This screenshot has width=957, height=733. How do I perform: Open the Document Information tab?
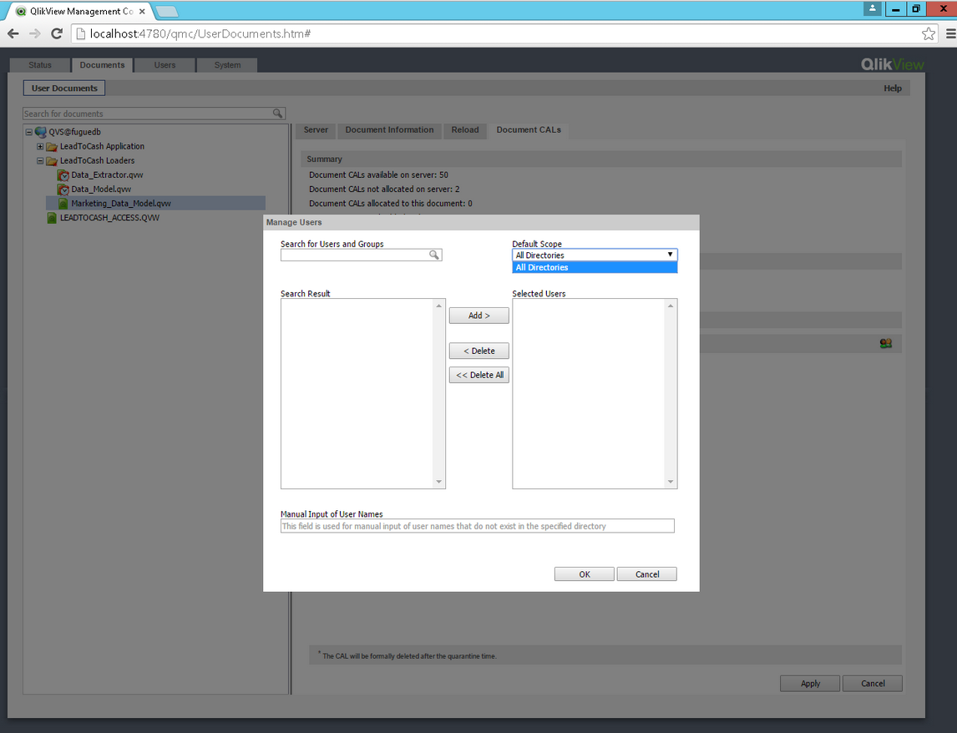[389, 130]
